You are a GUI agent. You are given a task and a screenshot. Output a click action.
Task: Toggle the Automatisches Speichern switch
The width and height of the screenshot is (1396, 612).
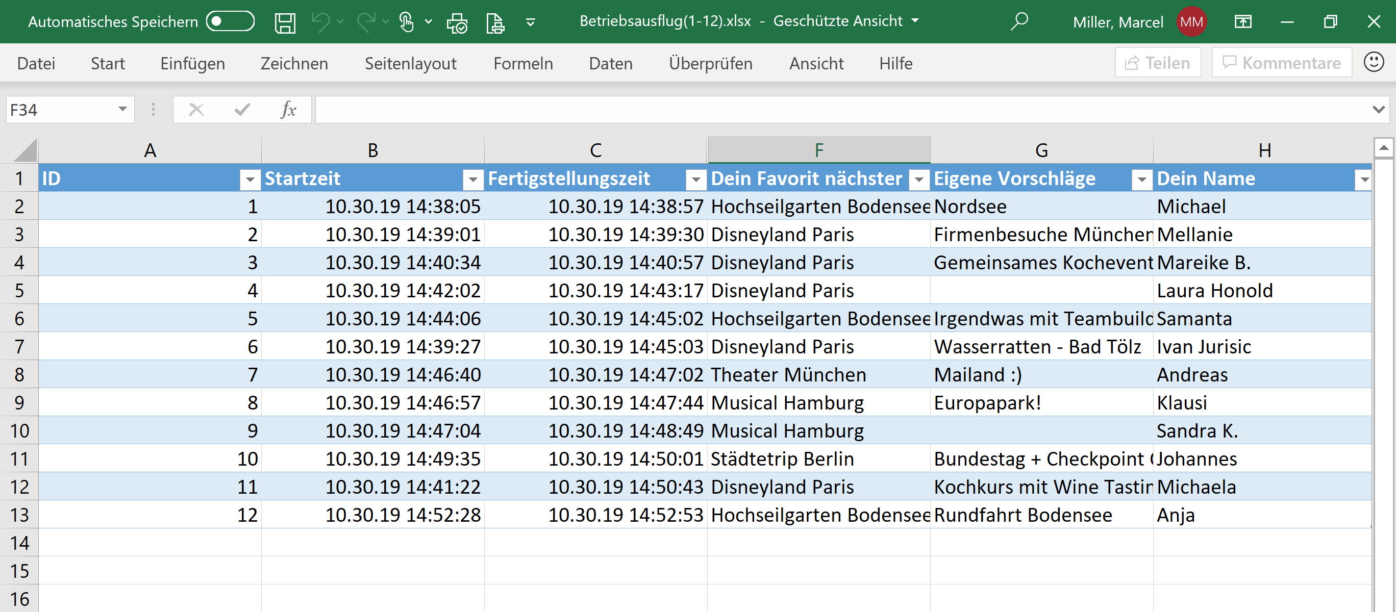(230, 21)
